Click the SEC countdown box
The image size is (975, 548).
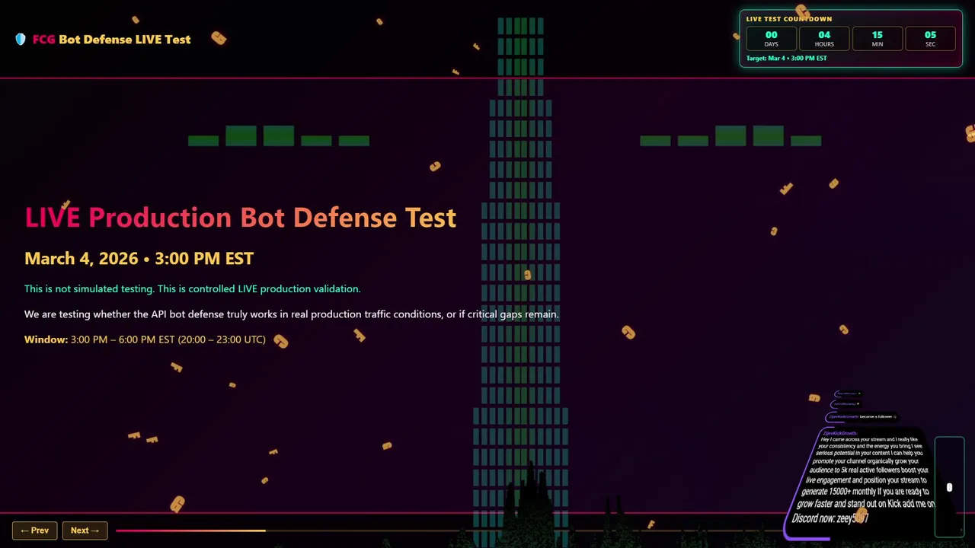(930, 39)
